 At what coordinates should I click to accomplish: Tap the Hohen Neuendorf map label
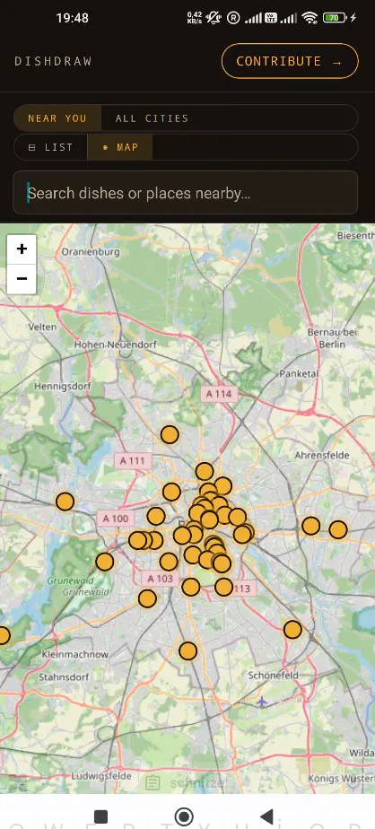[116, 345]
